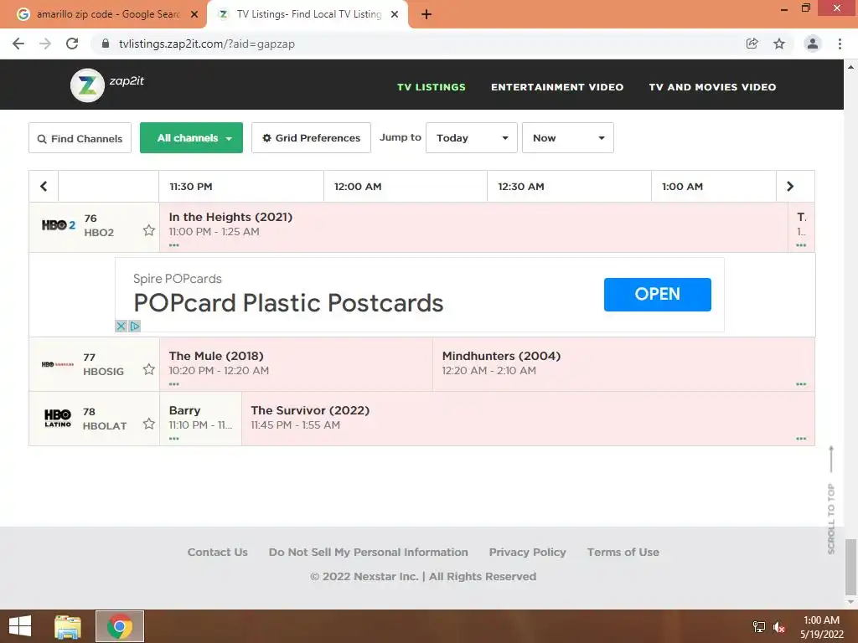
Task: Close the ad with the X icon
Action: click(121, 326)
